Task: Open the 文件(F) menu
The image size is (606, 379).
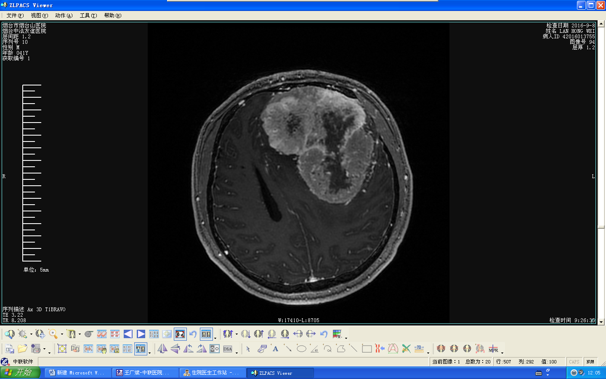Action: pos(15,16)
